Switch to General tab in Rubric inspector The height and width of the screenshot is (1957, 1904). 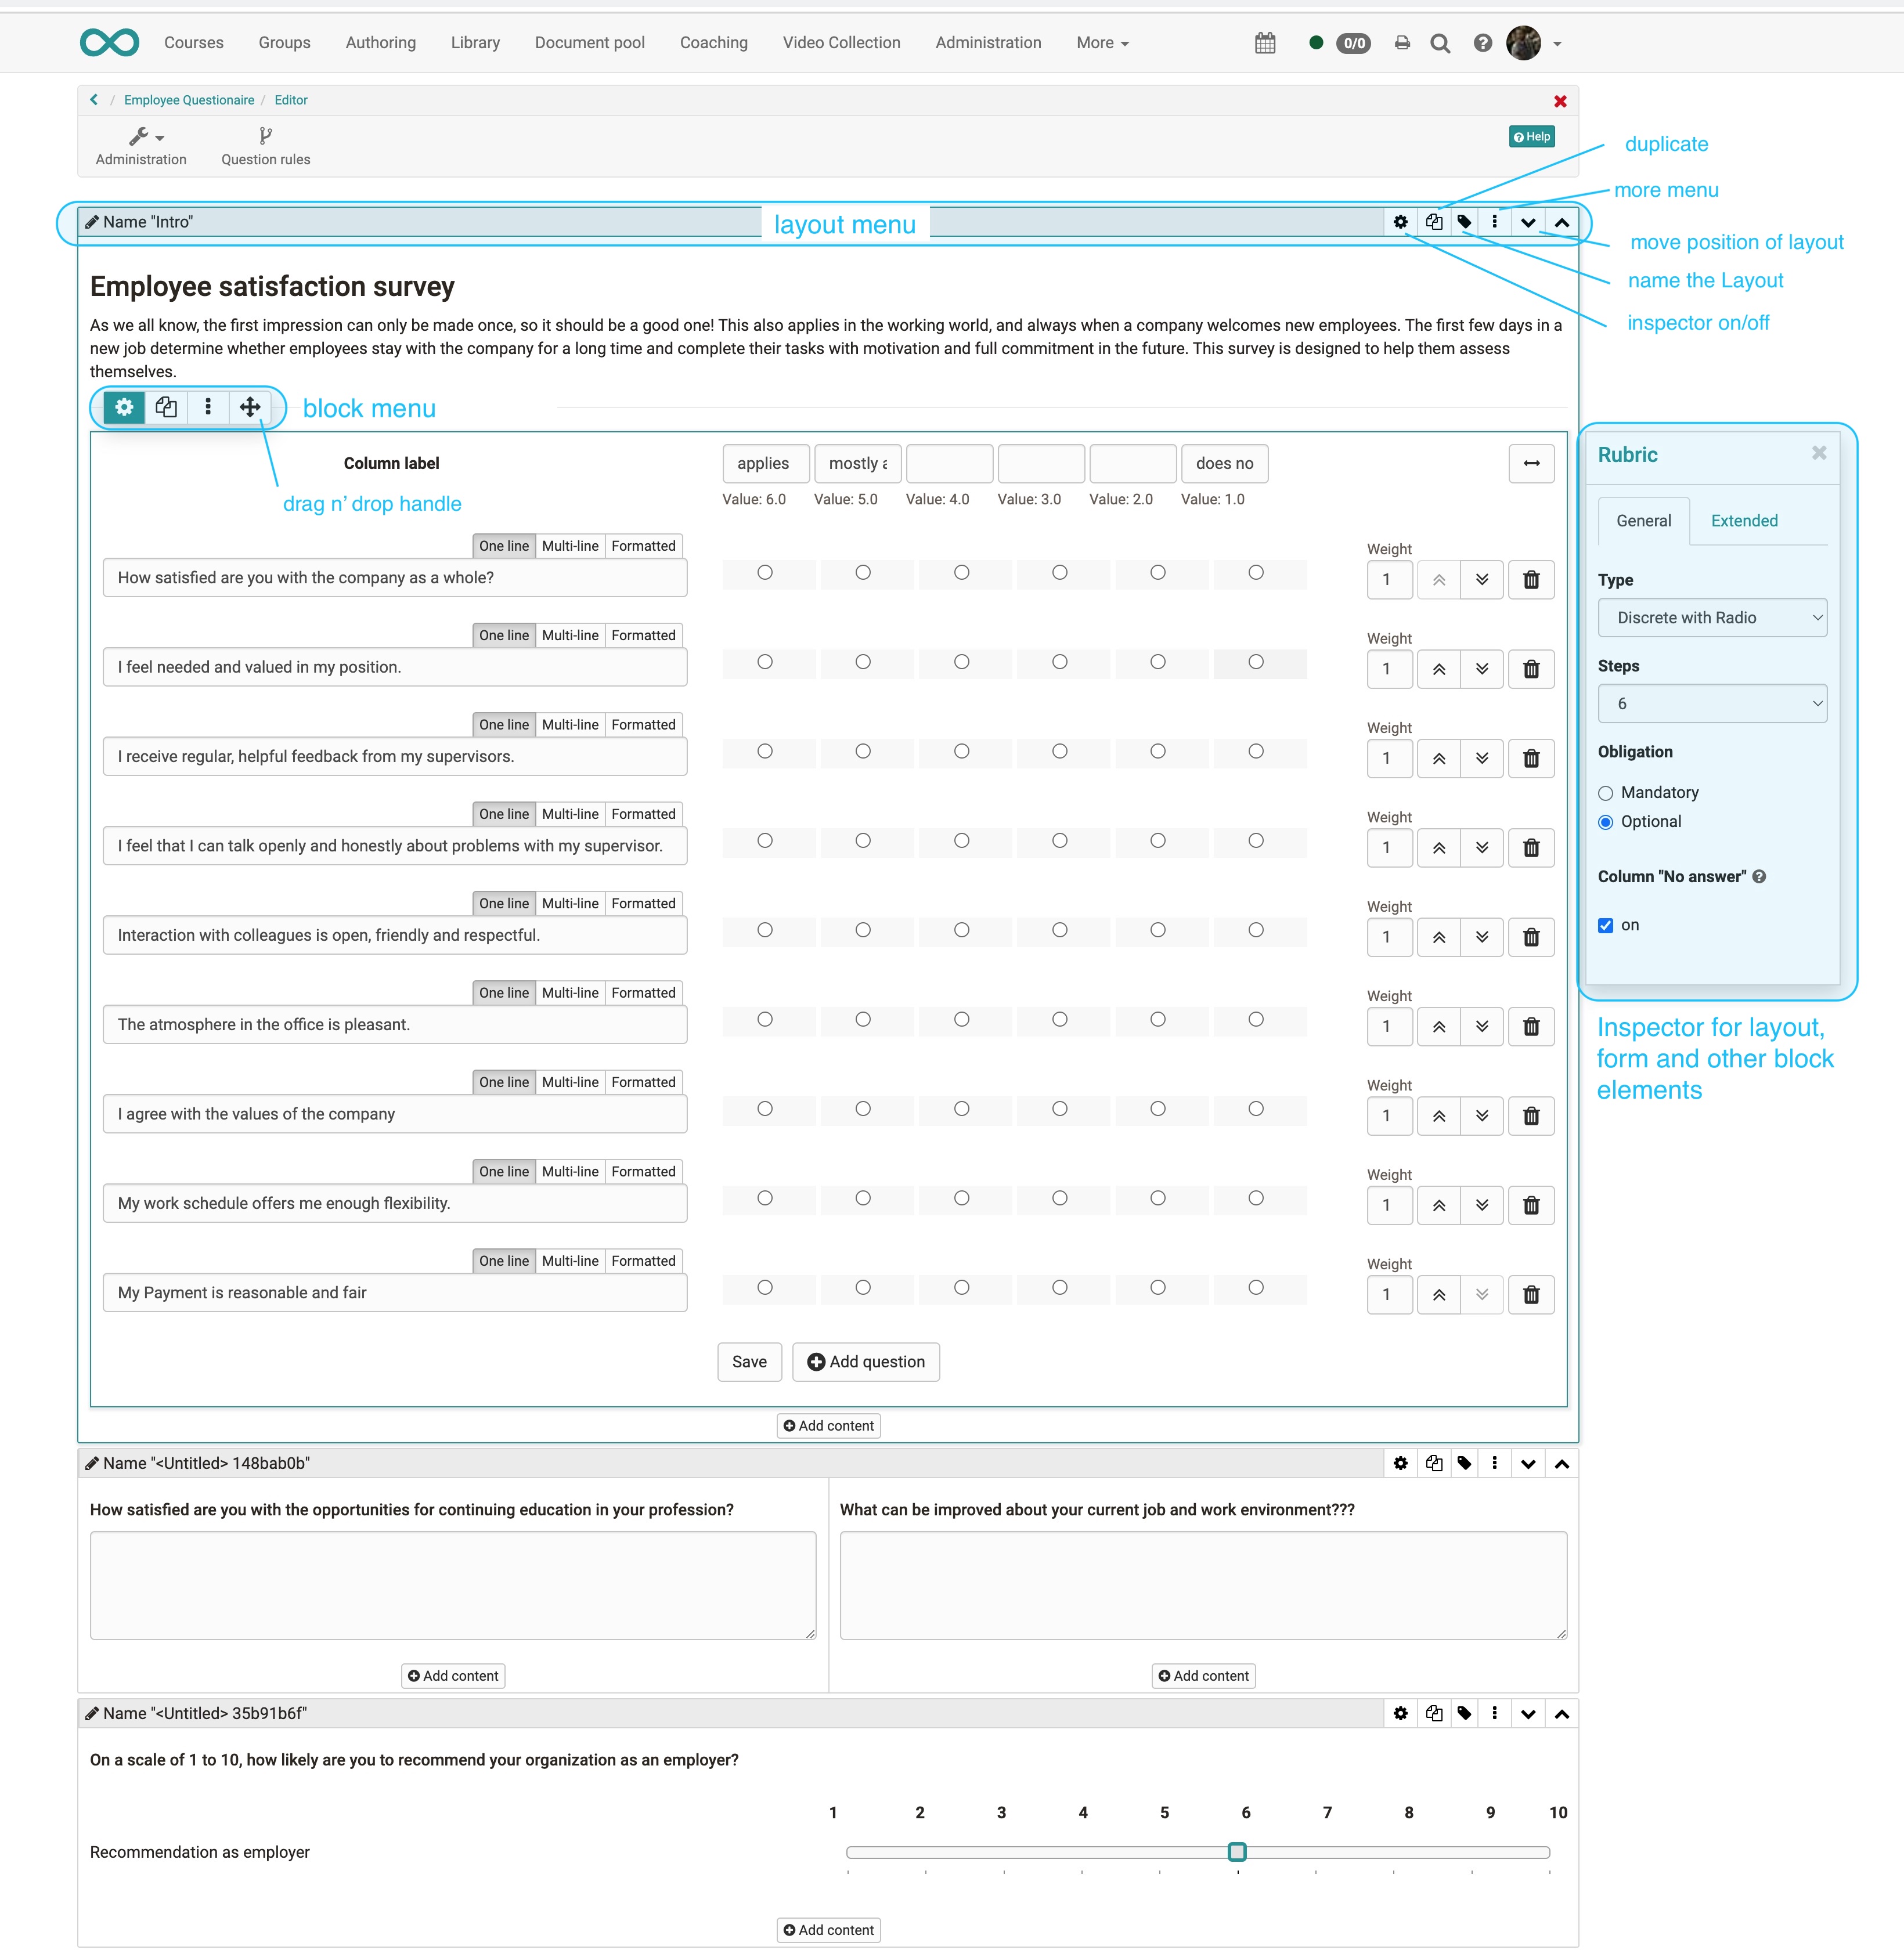pos(1643,521)
